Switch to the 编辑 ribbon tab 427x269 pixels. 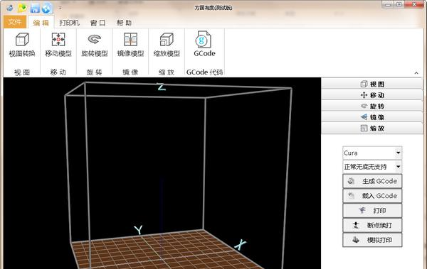point(41,23)
